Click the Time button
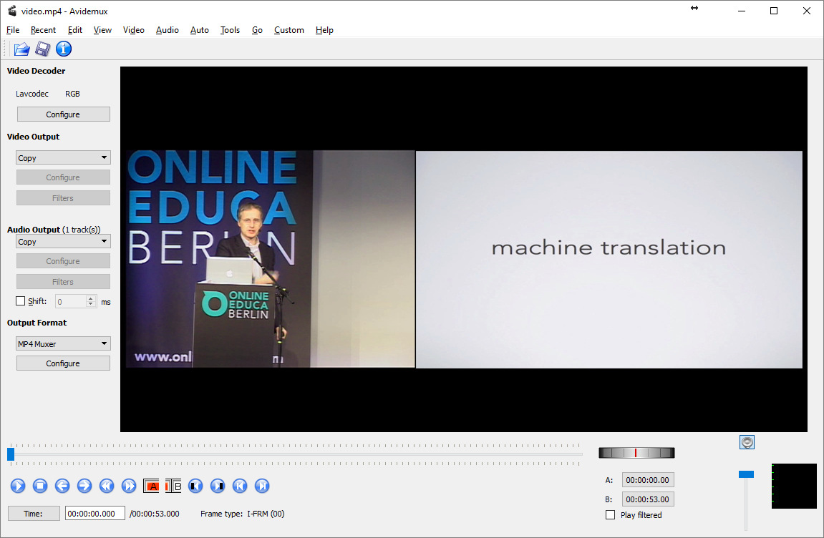Screen dimensions: 824x538 [x=34, y=513]
